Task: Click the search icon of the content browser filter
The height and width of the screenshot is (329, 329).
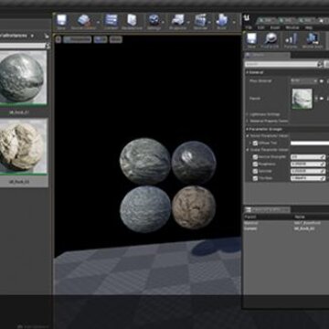Action: point(48,46)
